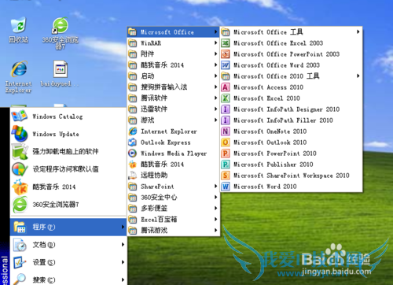
Task: Click InfoPath Designer 2010 icon
Action: pos(226,109)
